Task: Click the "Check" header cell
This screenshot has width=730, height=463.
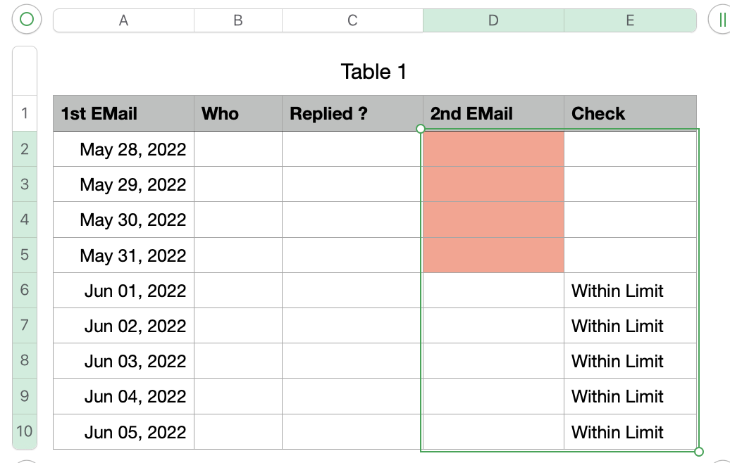Action: pos(630,113)
